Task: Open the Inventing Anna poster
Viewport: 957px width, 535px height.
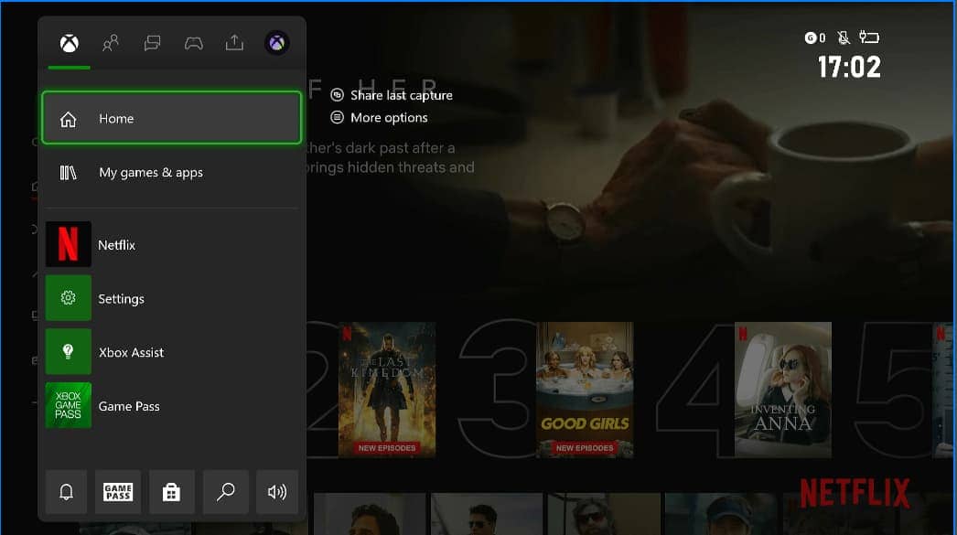Action: click(783, 390)
